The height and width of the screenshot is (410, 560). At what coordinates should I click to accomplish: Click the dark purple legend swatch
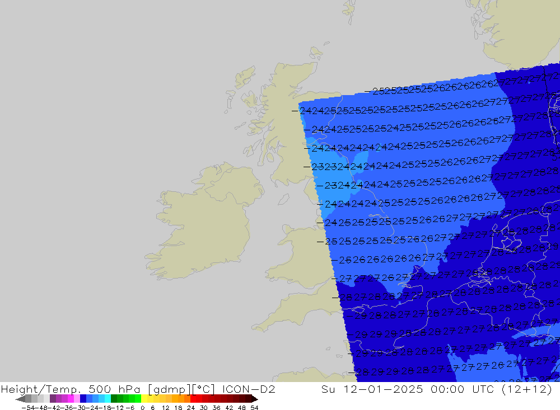pos(53,399)
